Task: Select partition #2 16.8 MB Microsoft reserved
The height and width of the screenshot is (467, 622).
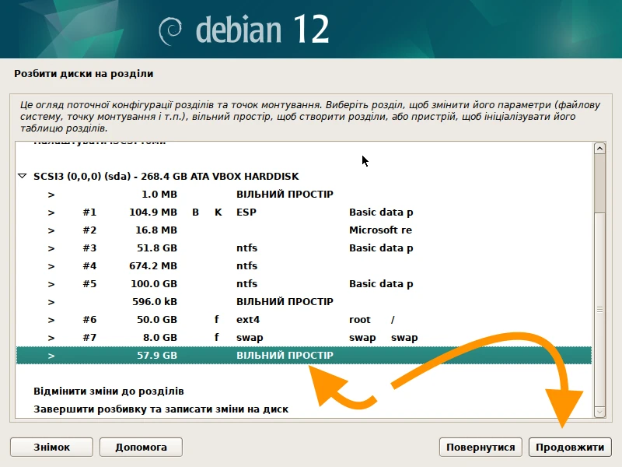Action: [x=304, y=230]
